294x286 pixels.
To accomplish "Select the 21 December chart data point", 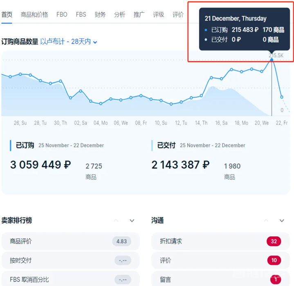I will pos(272,60).
